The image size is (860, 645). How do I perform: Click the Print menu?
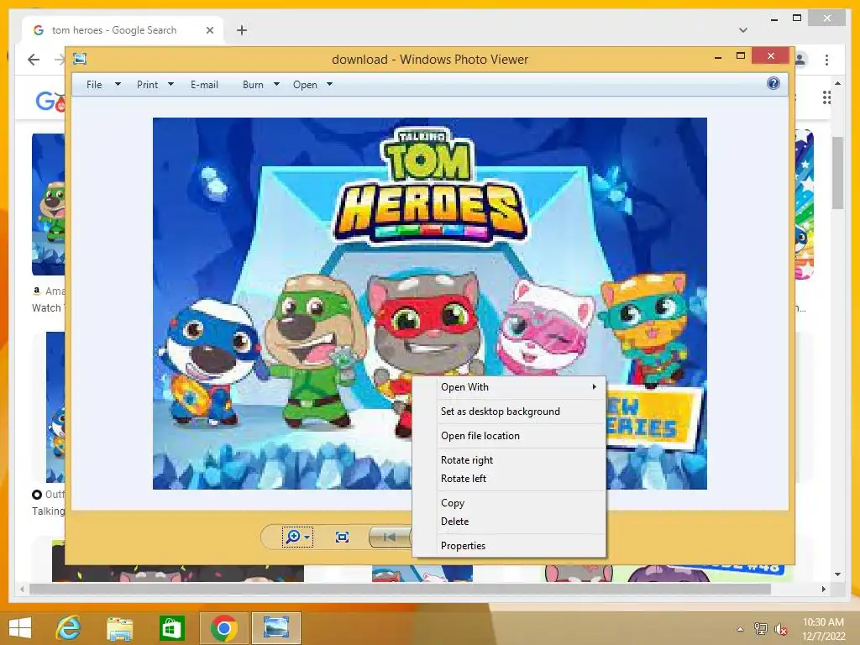coord(148,85)
